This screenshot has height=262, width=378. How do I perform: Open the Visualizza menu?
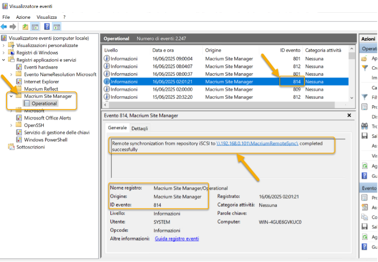(x=46, y=17)
